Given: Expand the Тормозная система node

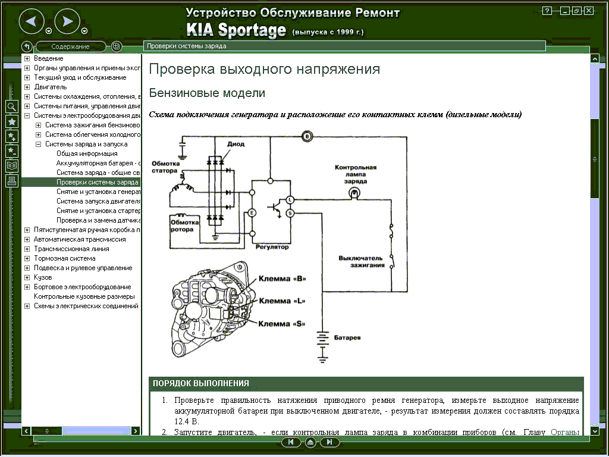Looking at the screenshot, I should (27, 258).
